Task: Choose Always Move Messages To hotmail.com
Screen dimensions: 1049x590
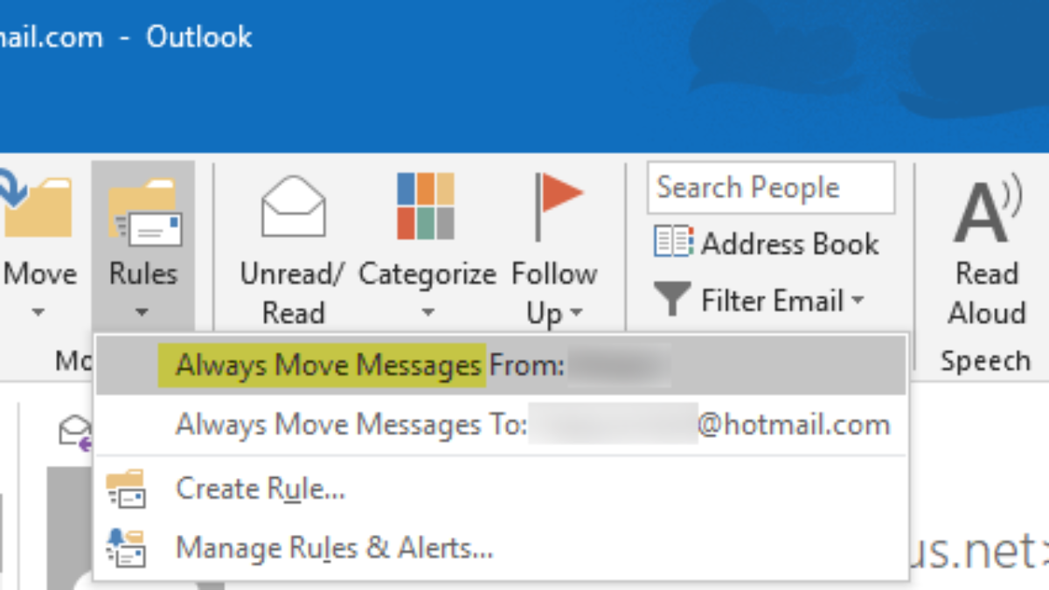Action: pyautogui.click(x=531, y=426)
